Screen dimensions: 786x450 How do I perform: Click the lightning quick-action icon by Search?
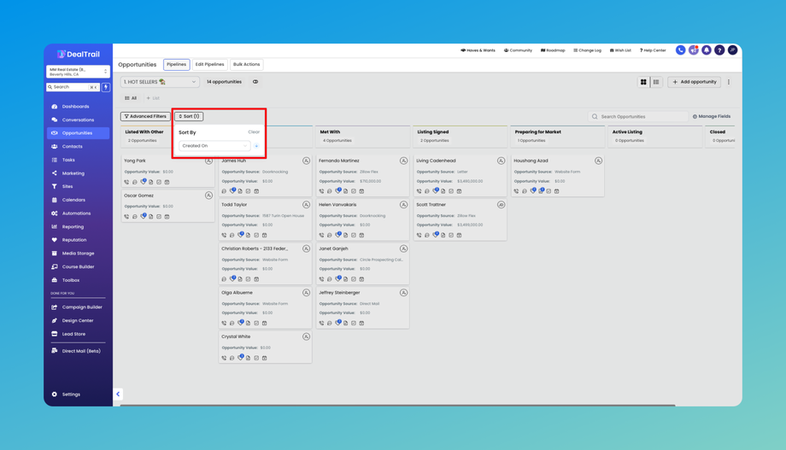click(x=106, y=87)
